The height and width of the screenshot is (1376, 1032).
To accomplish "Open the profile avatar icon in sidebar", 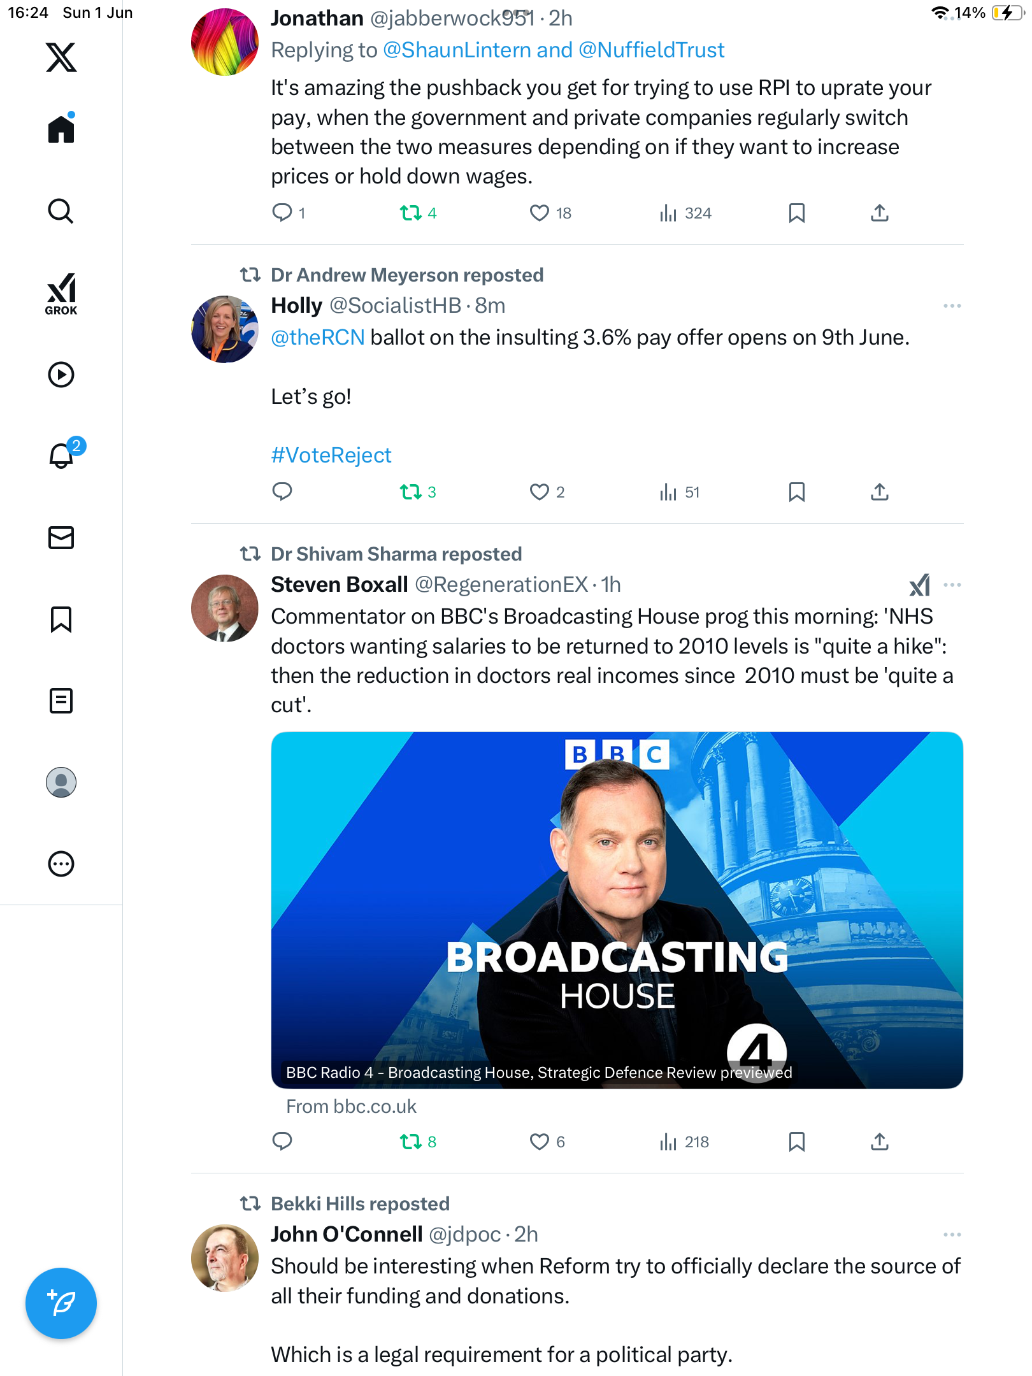I will 61,782.
